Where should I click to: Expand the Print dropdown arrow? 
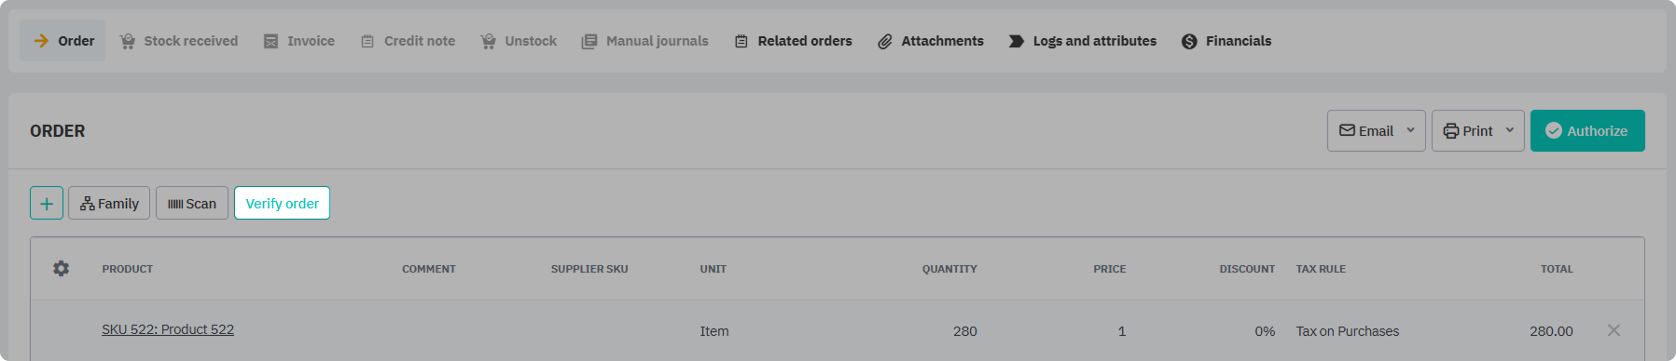tap(1510, 130)
